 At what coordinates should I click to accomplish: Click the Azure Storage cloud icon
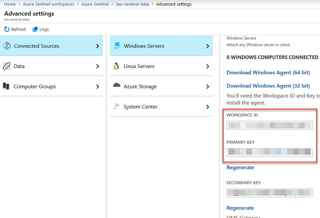tap(116, 85)
